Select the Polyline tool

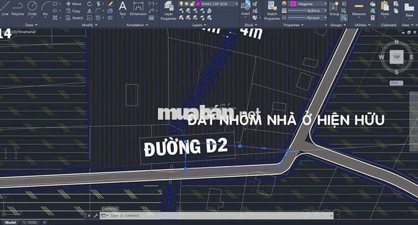pyautogui.click(x=17, y=8)
